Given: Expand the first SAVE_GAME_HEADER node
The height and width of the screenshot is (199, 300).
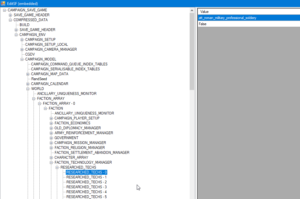Looking at the screenshot, I should (10, 15).
